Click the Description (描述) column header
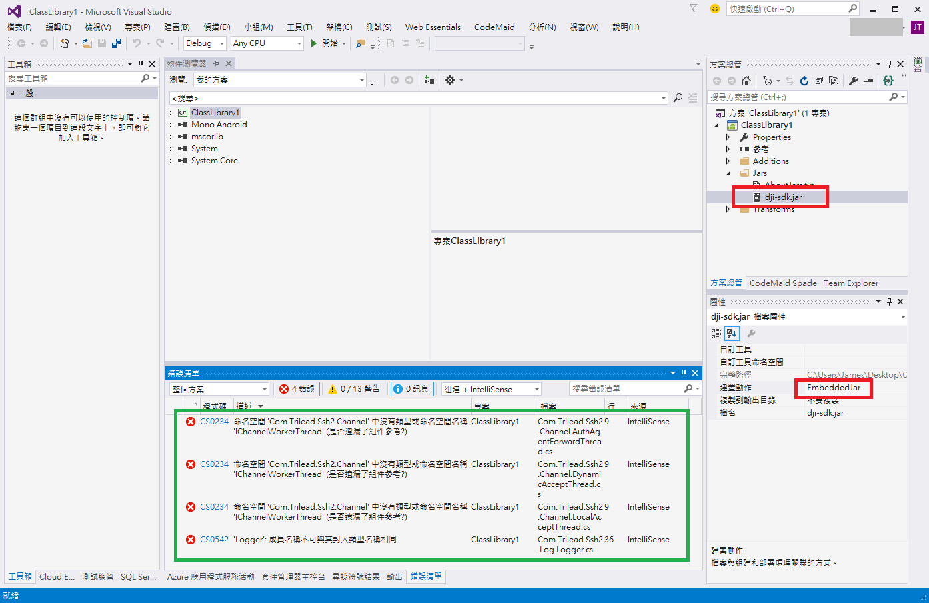 (244, 406)
